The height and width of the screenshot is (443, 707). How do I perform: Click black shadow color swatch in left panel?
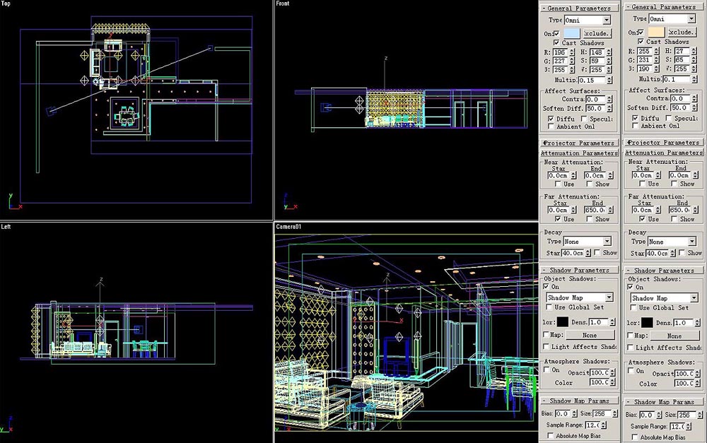[x=562, y=321]
